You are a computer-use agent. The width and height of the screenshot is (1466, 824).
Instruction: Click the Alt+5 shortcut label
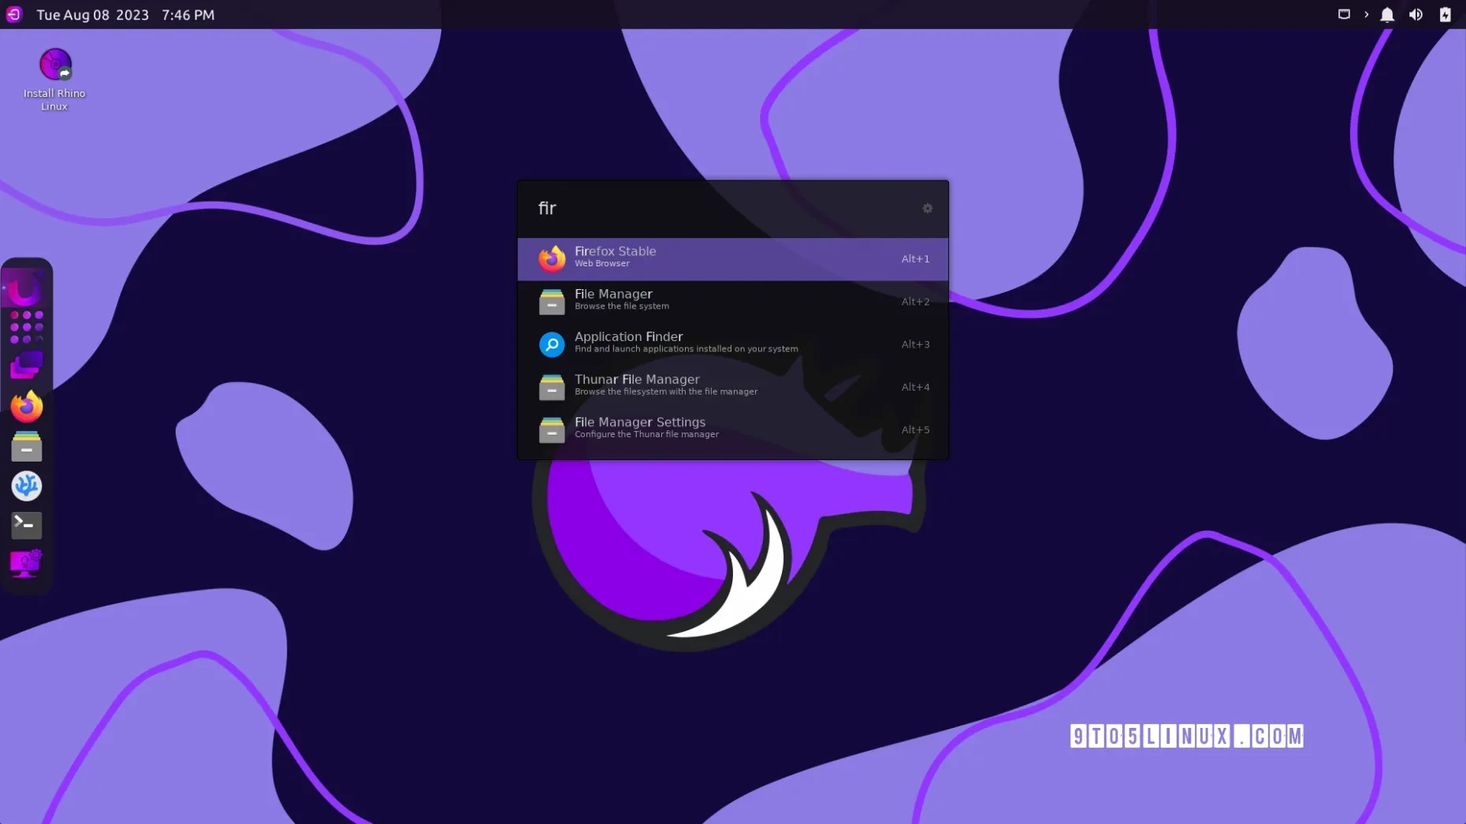click(x=915, y=429)
